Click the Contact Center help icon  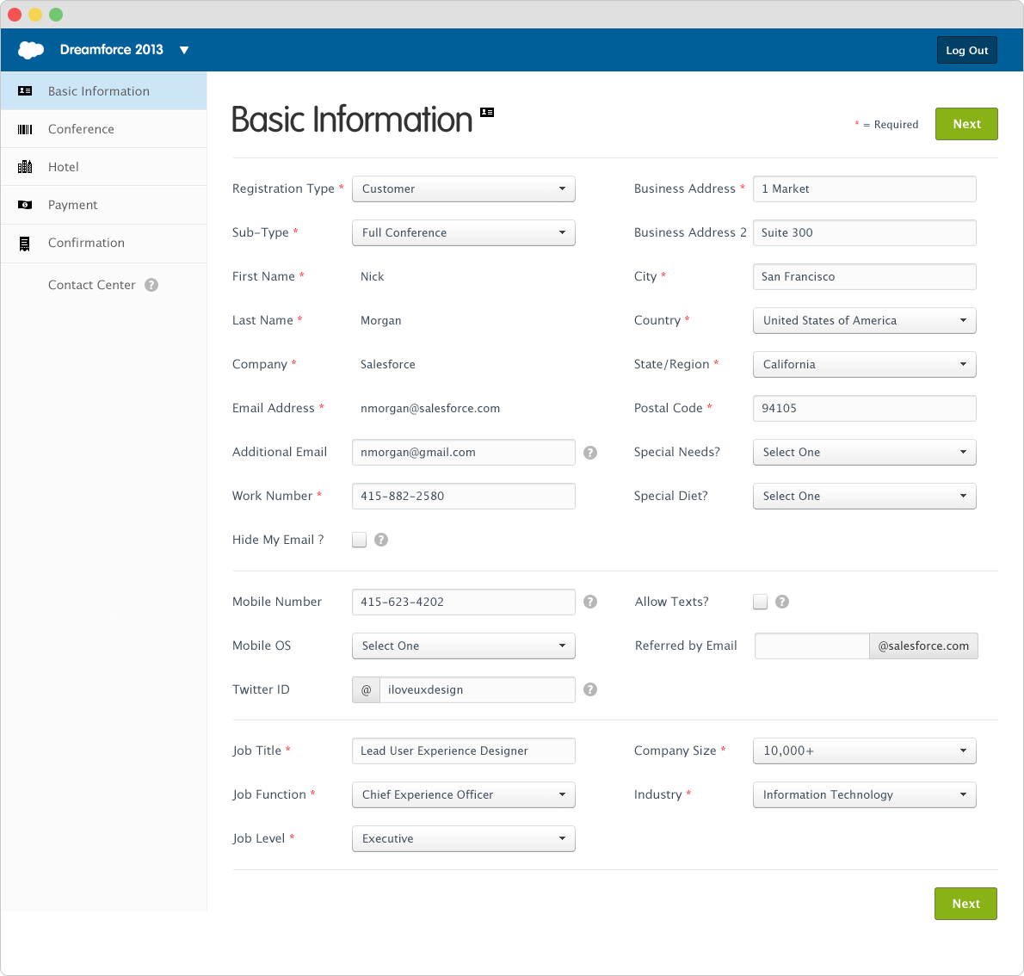click(x=151, y=285)
